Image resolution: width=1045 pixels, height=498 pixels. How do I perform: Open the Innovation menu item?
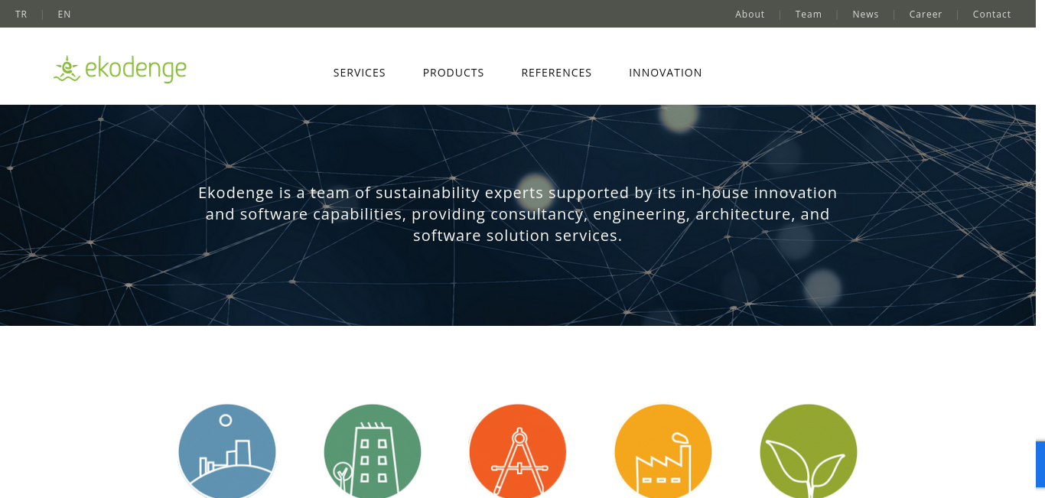666,73
